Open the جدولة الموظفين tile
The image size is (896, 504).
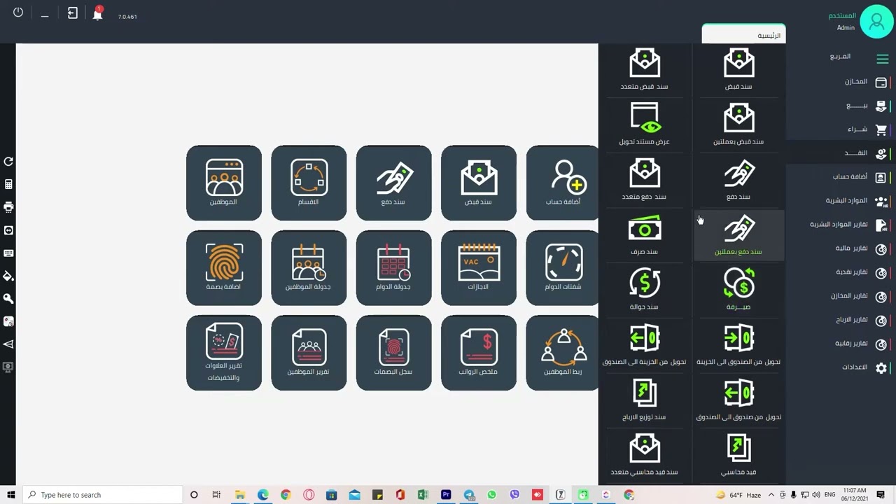coord(309,267)
